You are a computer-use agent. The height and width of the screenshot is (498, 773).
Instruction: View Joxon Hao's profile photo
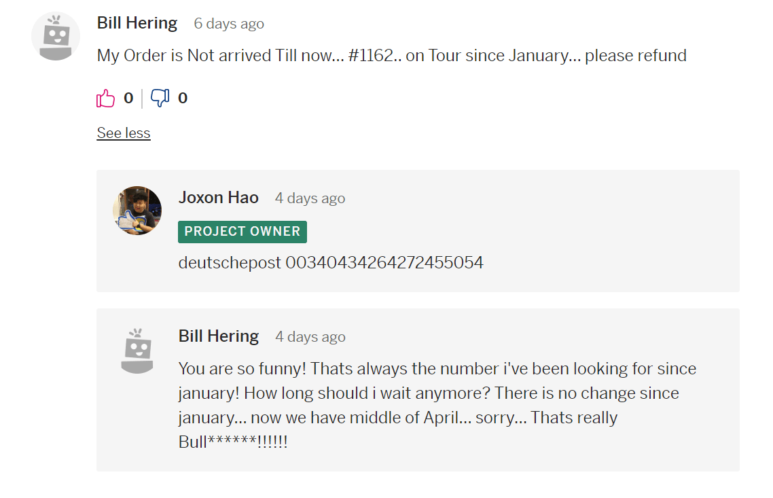point(137,211)
